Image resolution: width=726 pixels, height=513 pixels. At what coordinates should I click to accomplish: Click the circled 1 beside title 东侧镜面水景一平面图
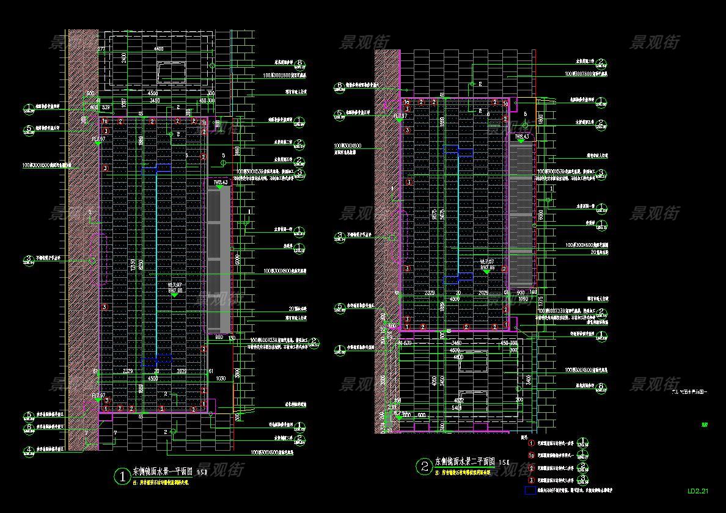coord(124,475)
